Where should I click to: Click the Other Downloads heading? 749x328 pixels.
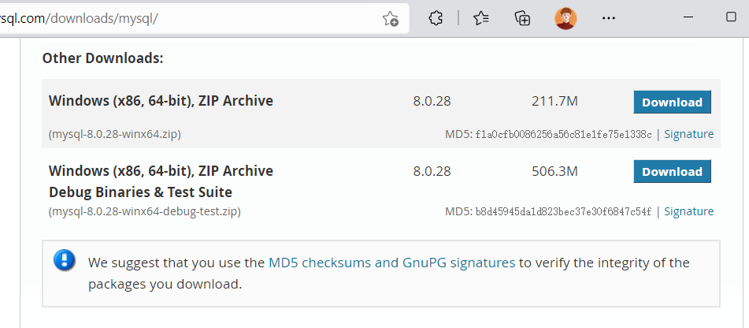point(102,58)
